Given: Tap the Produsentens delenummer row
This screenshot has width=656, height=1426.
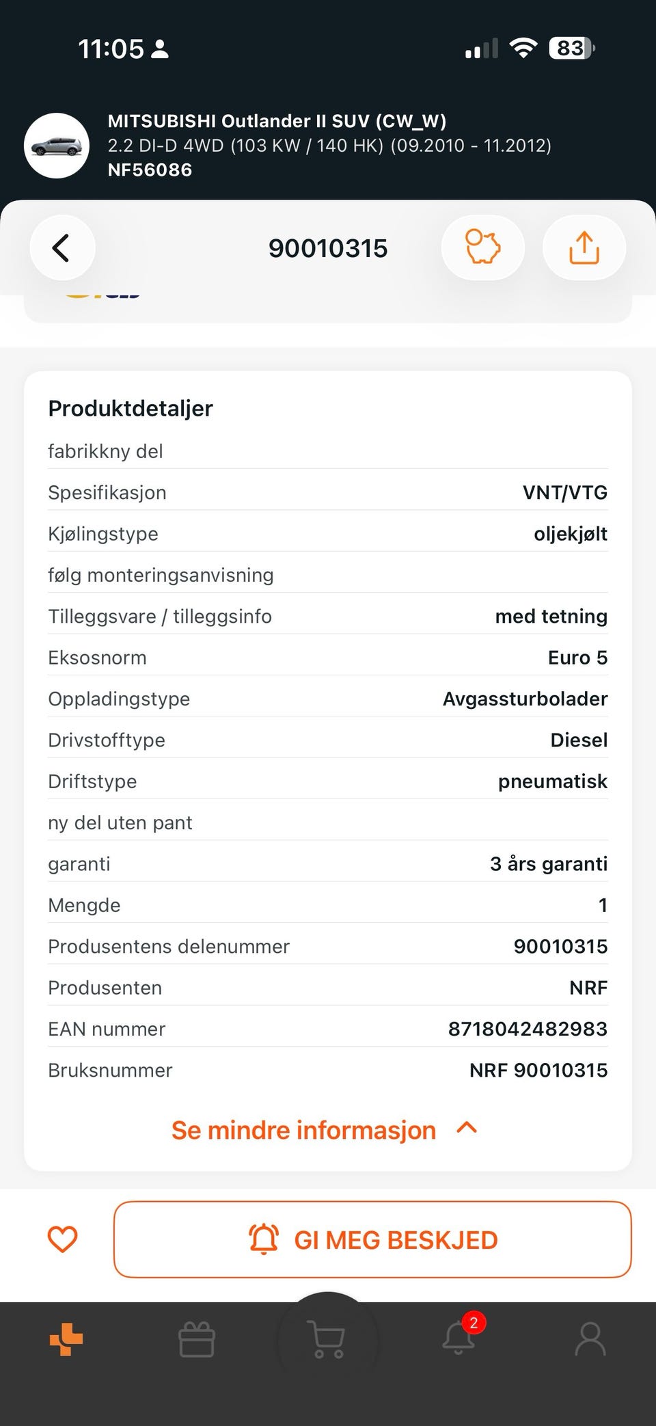Looking at the screenshot, I should [328, 946].
